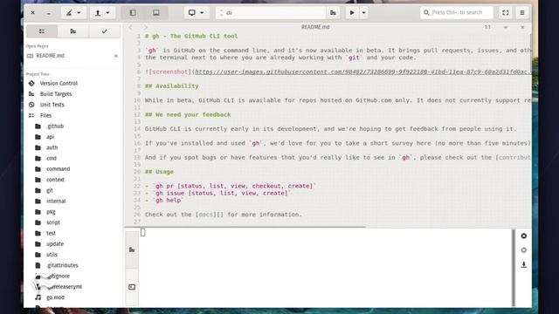The image size is (559, 314).
Task: Open the editor document options dropdown arrow
Action: 506,27
